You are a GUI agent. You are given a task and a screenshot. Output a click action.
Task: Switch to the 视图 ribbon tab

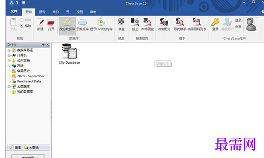click(x=80, y=12)
